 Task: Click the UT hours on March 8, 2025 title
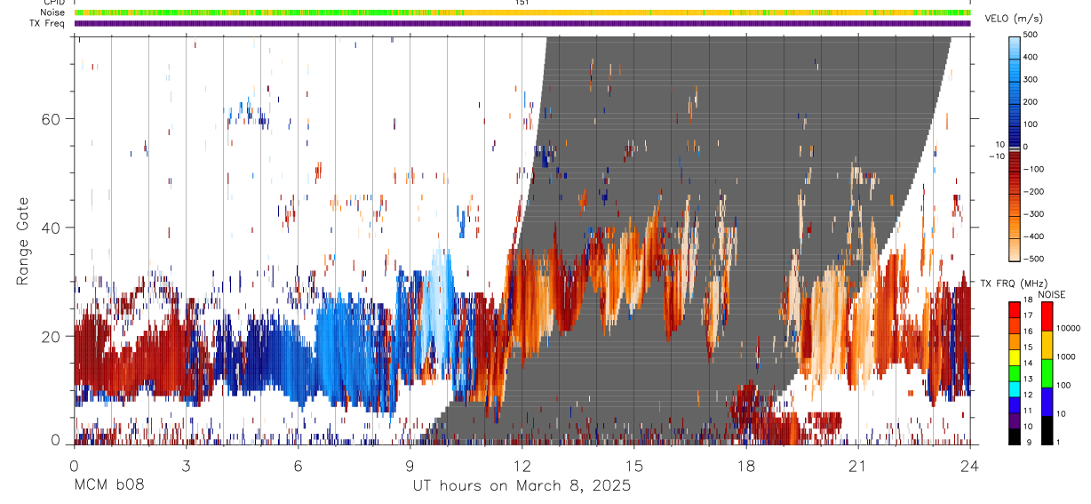522,485
